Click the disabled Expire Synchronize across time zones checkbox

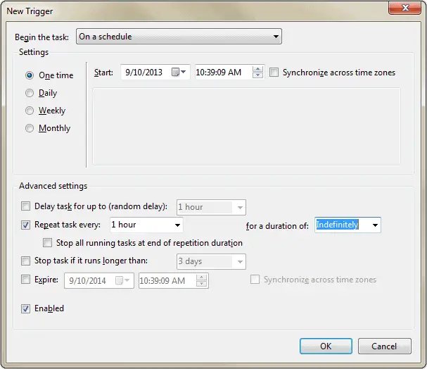click(x=255, y=280)
